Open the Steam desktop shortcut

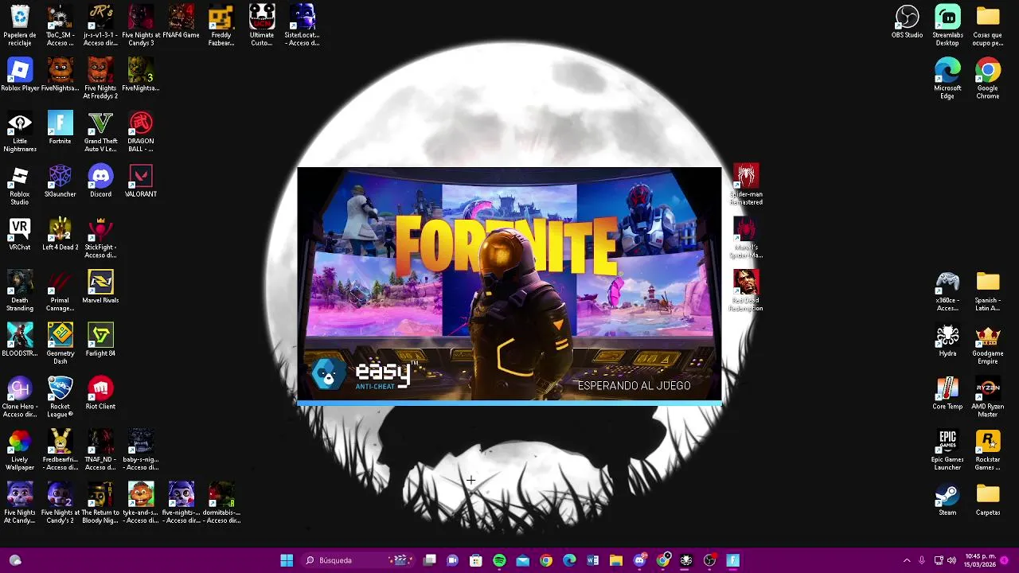click(x=947, y=500)
